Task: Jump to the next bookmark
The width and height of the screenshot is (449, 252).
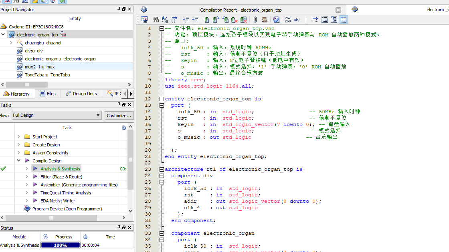Action: [216, 20]
